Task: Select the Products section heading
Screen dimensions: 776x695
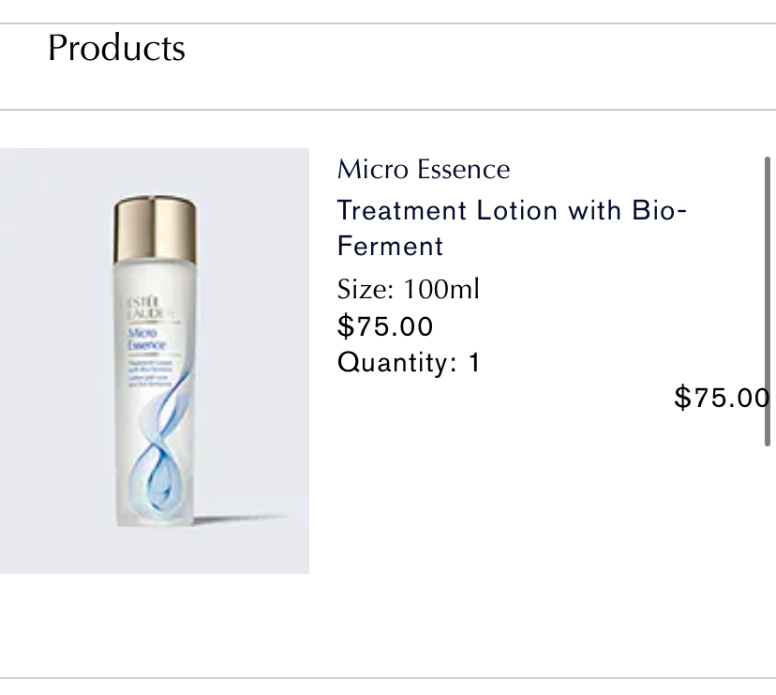Action: pyautogui.click(x=116, y=49)
